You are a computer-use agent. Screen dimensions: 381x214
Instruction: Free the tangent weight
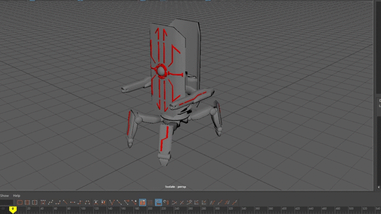pos(126,202)
